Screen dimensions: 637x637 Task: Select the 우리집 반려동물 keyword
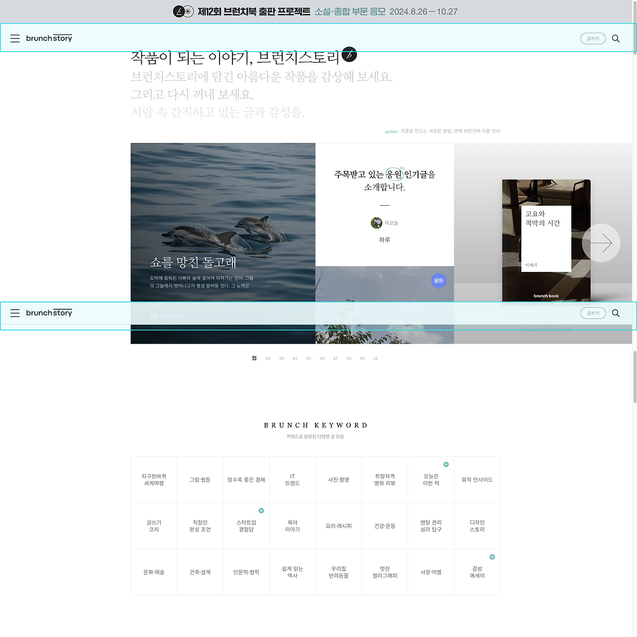click(x=339, y=572)
